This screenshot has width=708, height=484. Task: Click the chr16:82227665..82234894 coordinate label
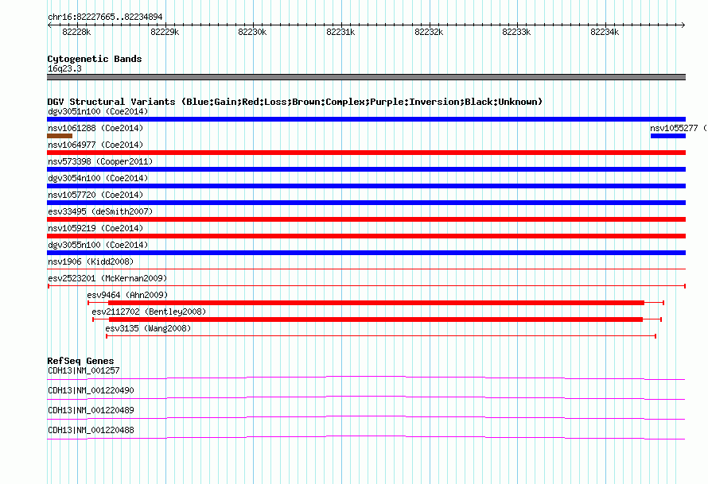(x=105, y=17)
